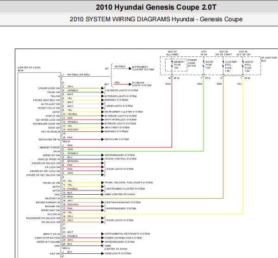Click the "IMPACT SIG IN" label
The image size is (278, 258).
[52, 234]
